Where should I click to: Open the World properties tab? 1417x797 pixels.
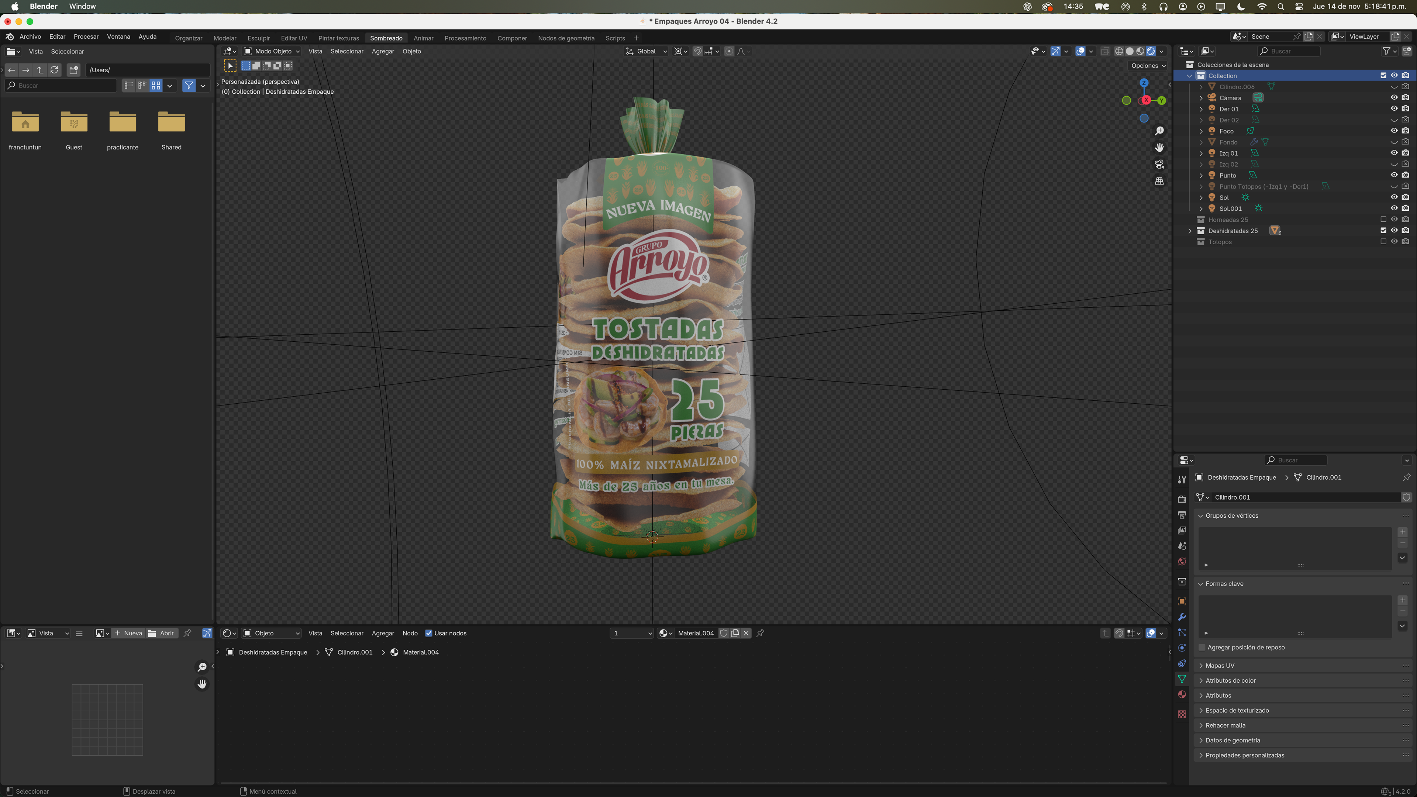pyautogui.click(x=1182, y=562)
